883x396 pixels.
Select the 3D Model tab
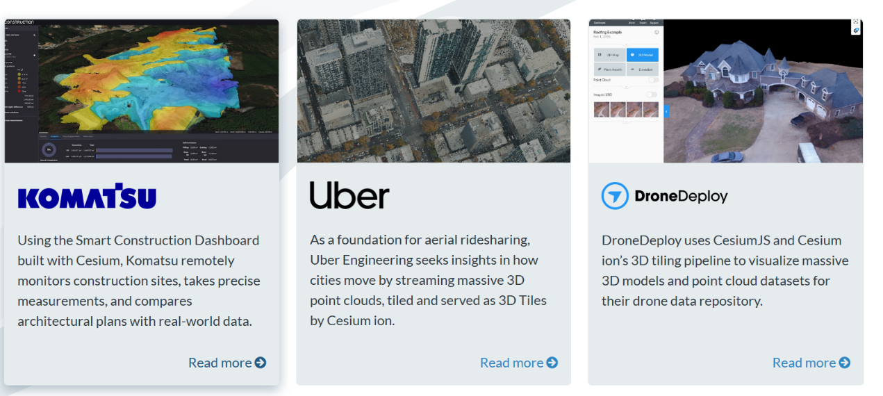click(642, 54)
